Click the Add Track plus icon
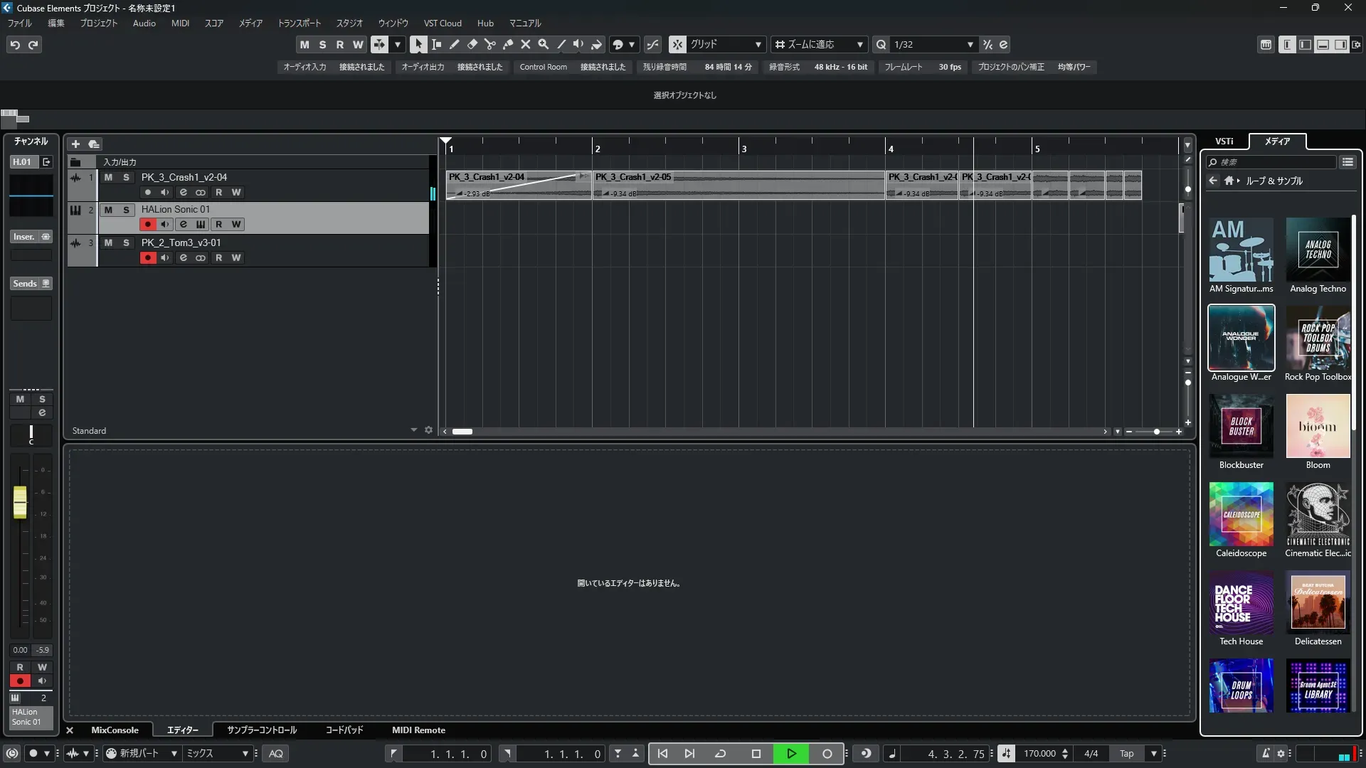 pyautogui.click(x=75, y=144)
